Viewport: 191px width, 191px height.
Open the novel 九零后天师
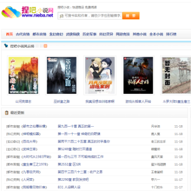point(31,172)
